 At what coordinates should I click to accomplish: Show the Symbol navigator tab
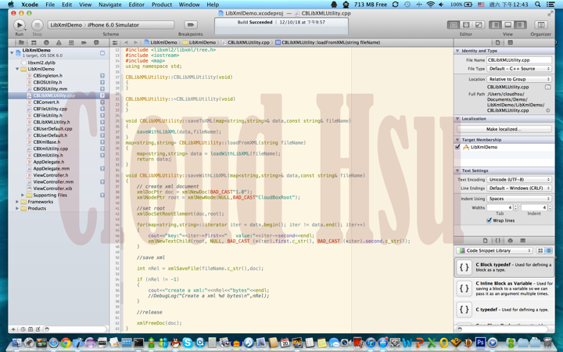pos(34,42)
